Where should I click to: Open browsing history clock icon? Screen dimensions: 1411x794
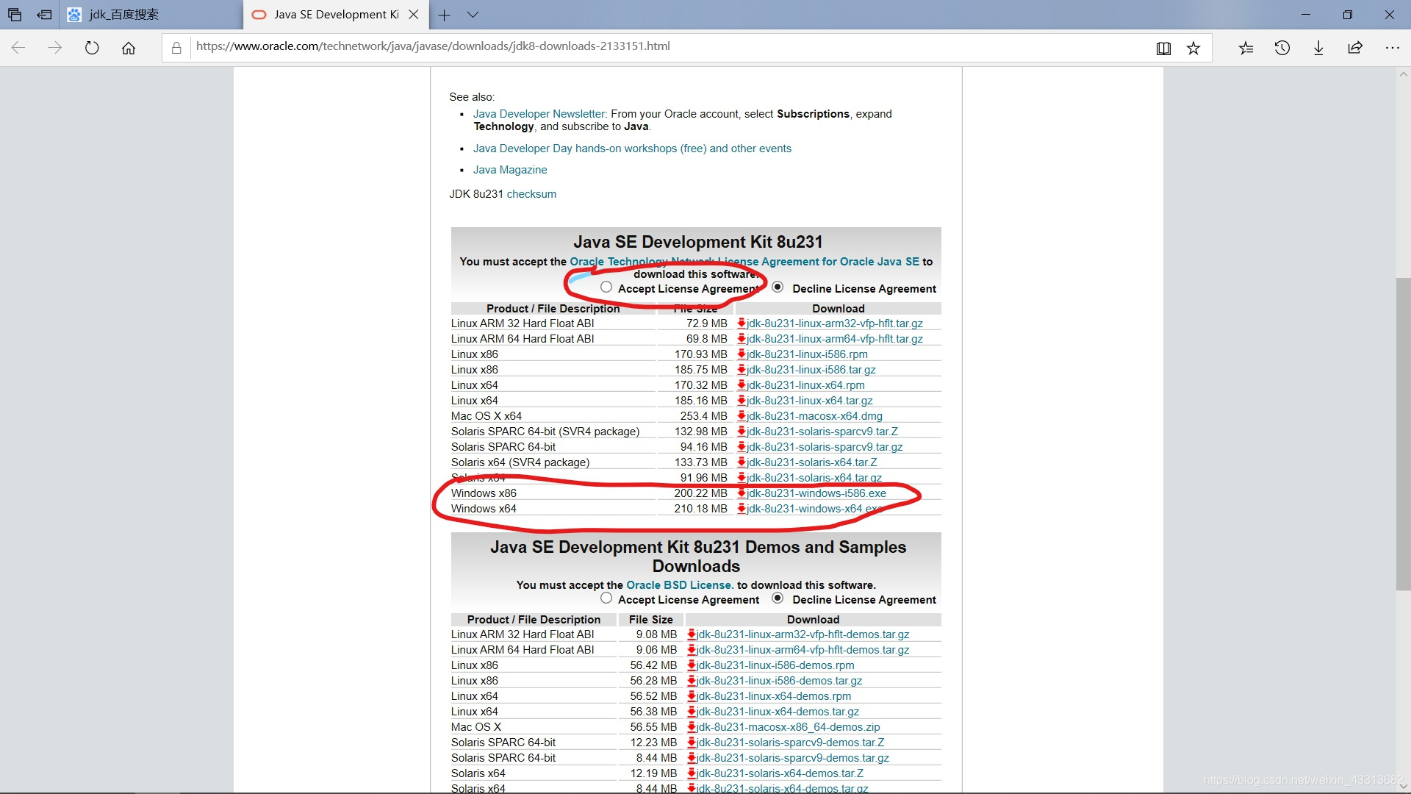(1282, 48)
